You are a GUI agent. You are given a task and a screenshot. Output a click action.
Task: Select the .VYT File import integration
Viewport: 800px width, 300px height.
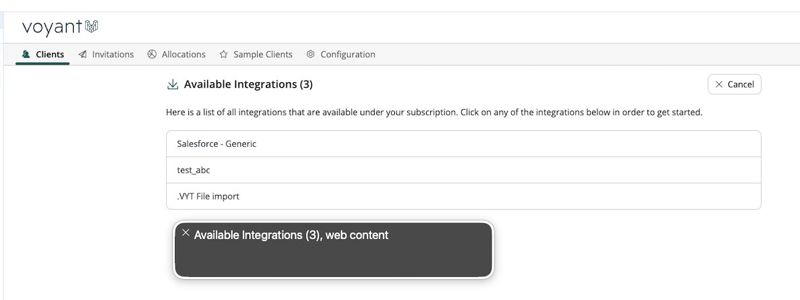[x=463, y=196]
